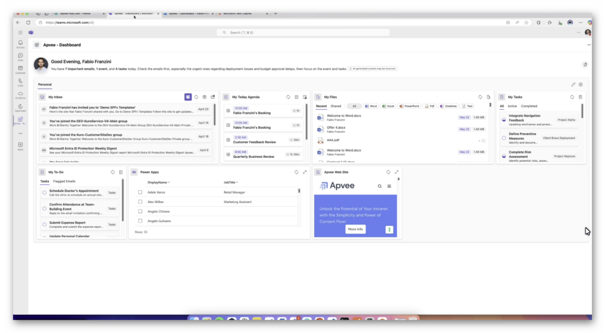The height and width of the screenshot is (333, 605).
Task: Show more apps ellipsis in sidebar
Action: 21,133
